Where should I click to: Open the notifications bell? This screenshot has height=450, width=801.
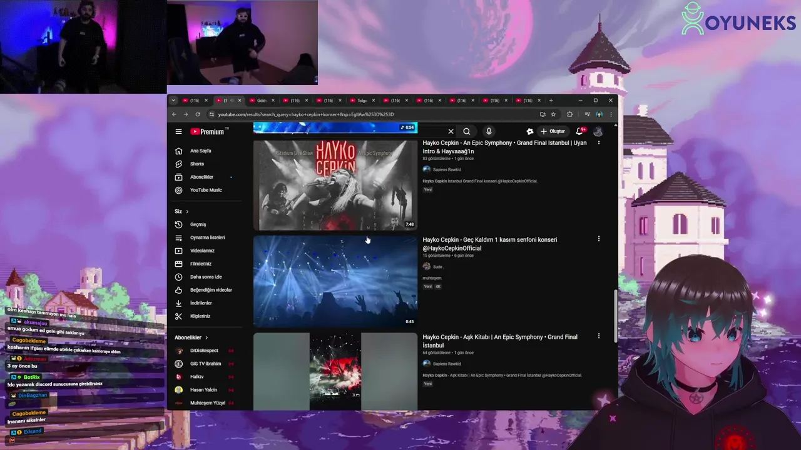579,131
